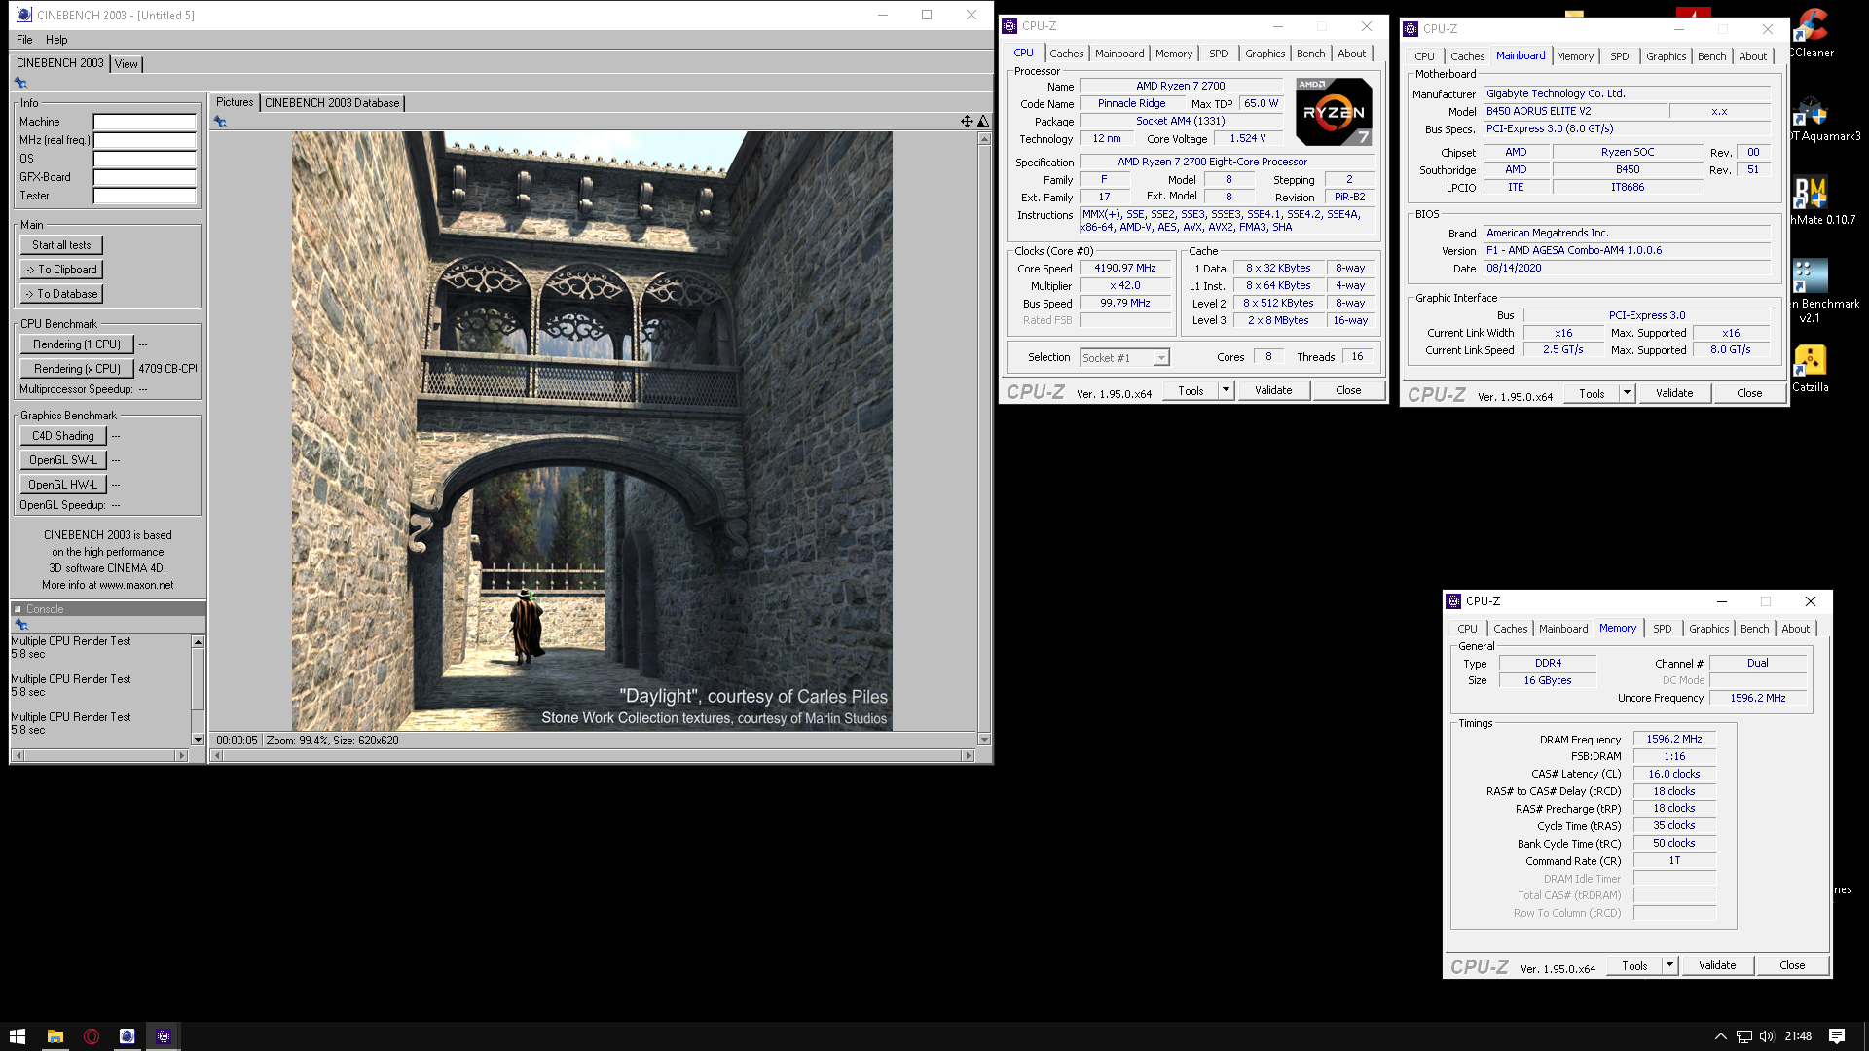Open the About tab in the Memory window

pos(1795,629)
